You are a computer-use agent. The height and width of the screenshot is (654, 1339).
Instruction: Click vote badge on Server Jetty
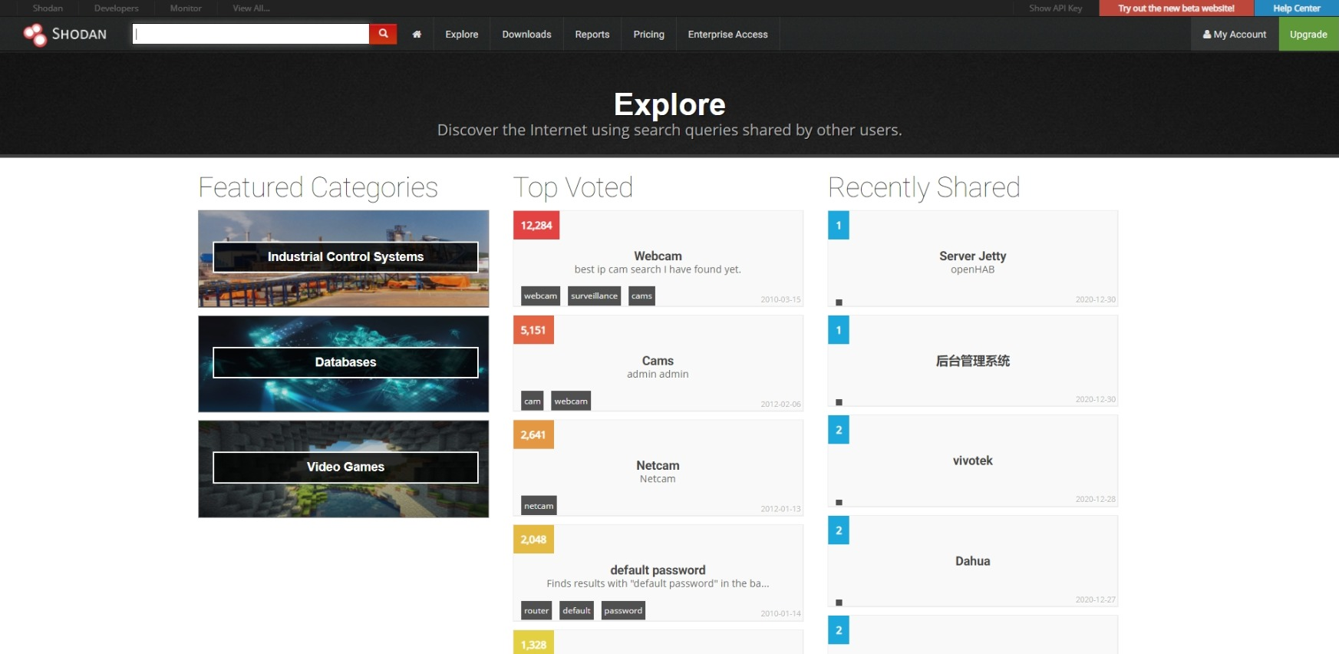click(x=839, y=226)
